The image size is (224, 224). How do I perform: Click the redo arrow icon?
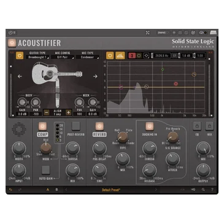pyautogui.click(x=20, y=190)
